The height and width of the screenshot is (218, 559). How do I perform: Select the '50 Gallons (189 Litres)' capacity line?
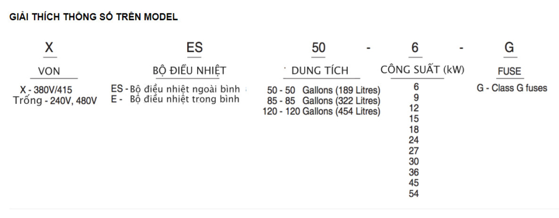coord(324,90)
